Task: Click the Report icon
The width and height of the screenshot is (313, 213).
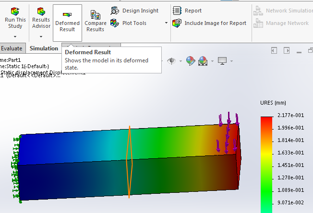Action: pyautogui.click(x=177, y=11)
